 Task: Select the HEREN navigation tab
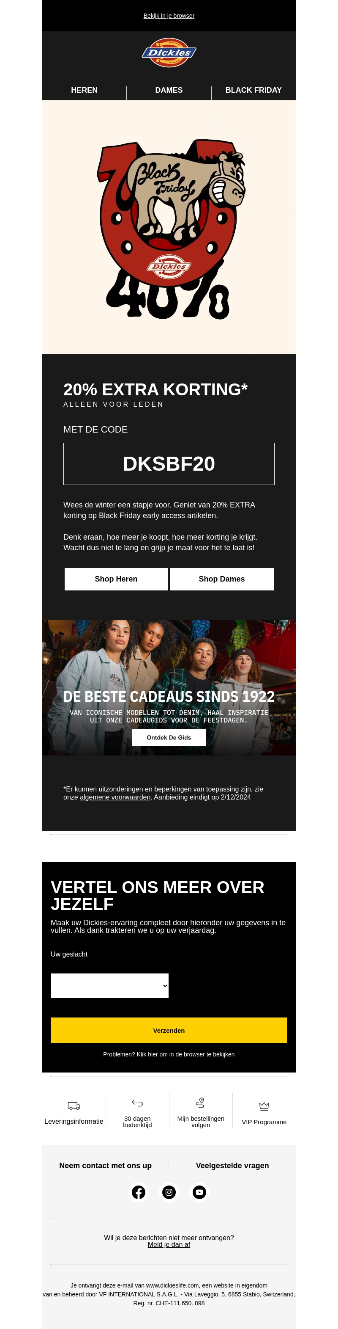(x=84, y=90)
